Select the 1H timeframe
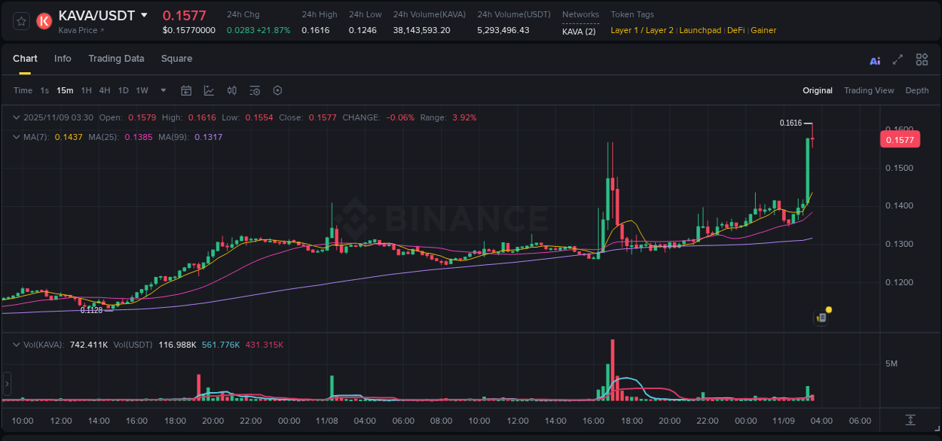 coord(87,90)
